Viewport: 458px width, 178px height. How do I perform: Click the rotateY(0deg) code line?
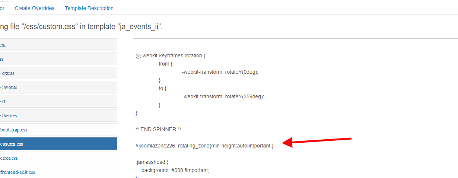tap(220, 72)
